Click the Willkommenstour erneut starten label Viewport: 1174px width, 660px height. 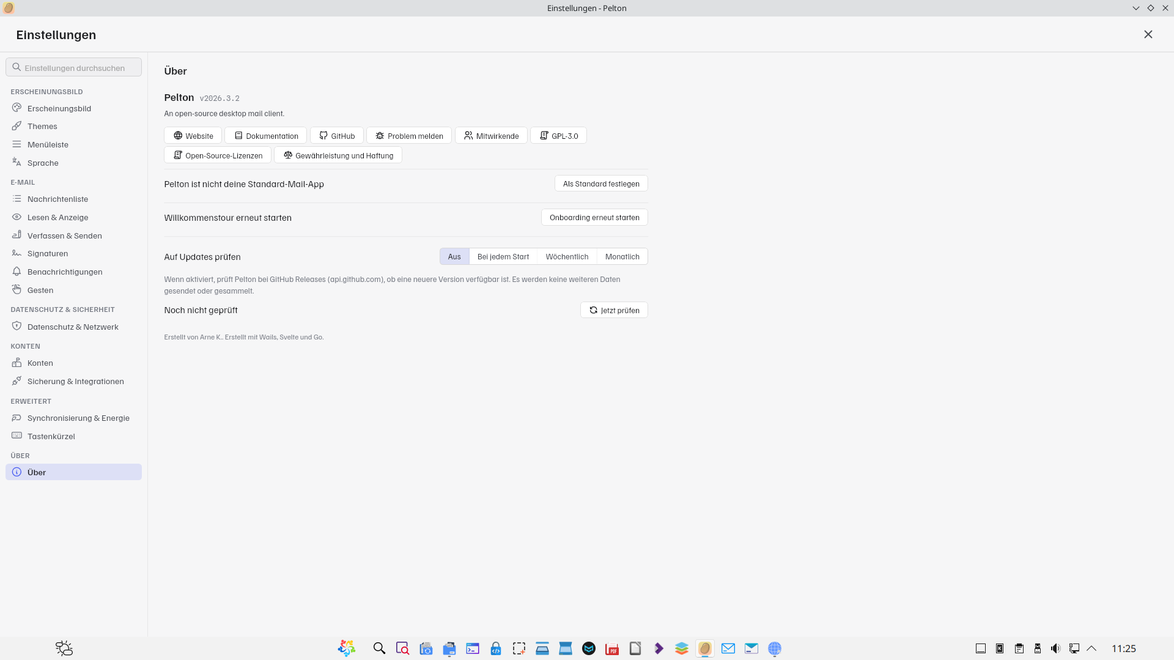[227, 218]
